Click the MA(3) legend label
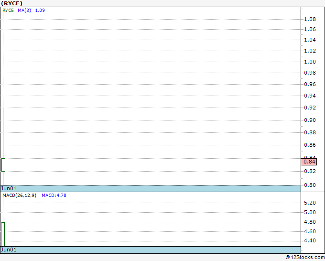325x261 pixels. [24, 11]
